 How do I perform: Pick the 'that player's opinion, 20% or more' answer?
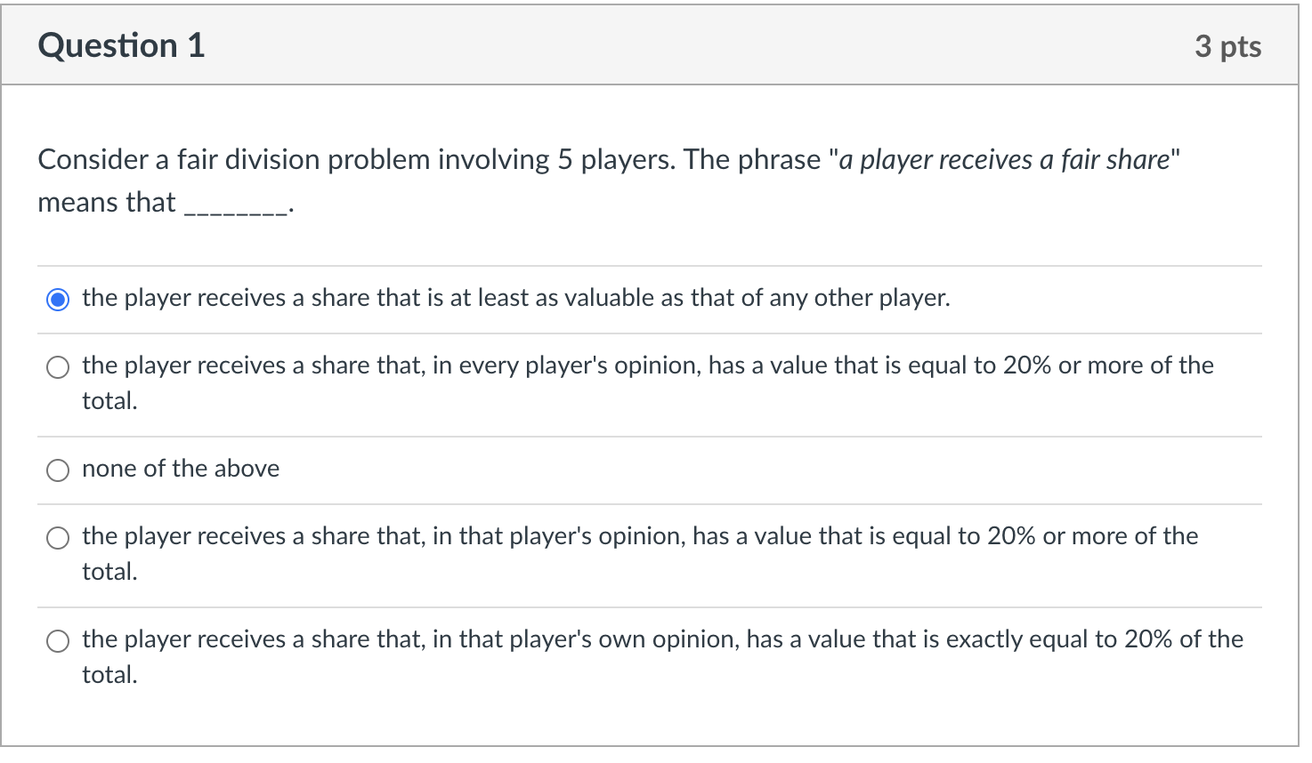coord(58,538)
